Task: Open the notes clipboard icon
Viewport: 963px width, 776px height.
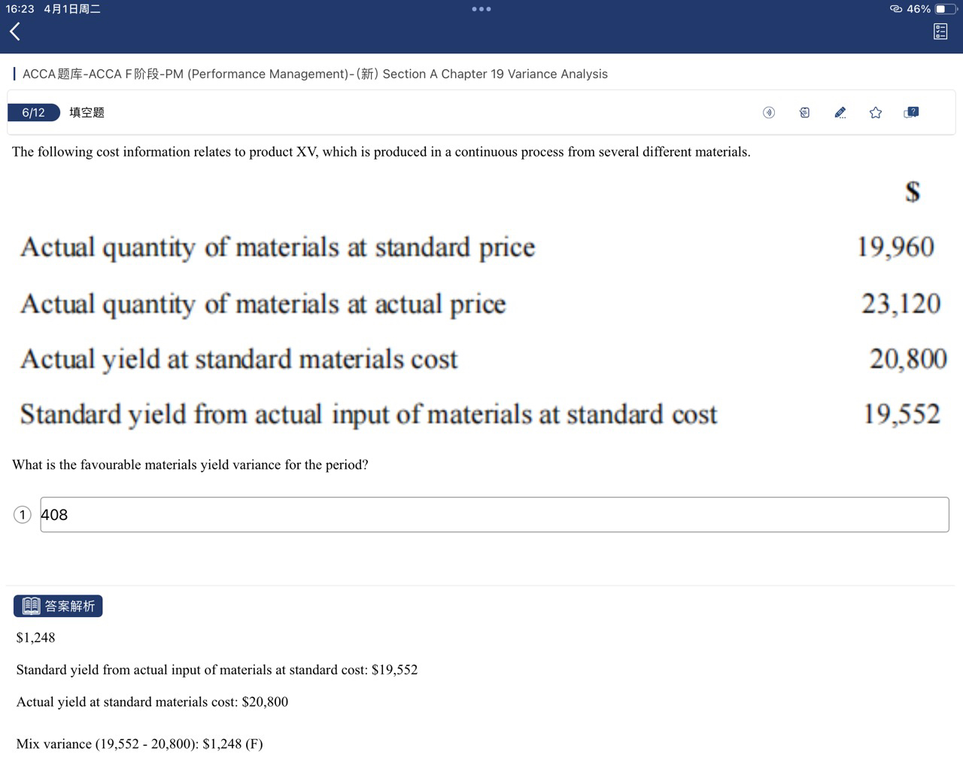Action: click(804, 113)
